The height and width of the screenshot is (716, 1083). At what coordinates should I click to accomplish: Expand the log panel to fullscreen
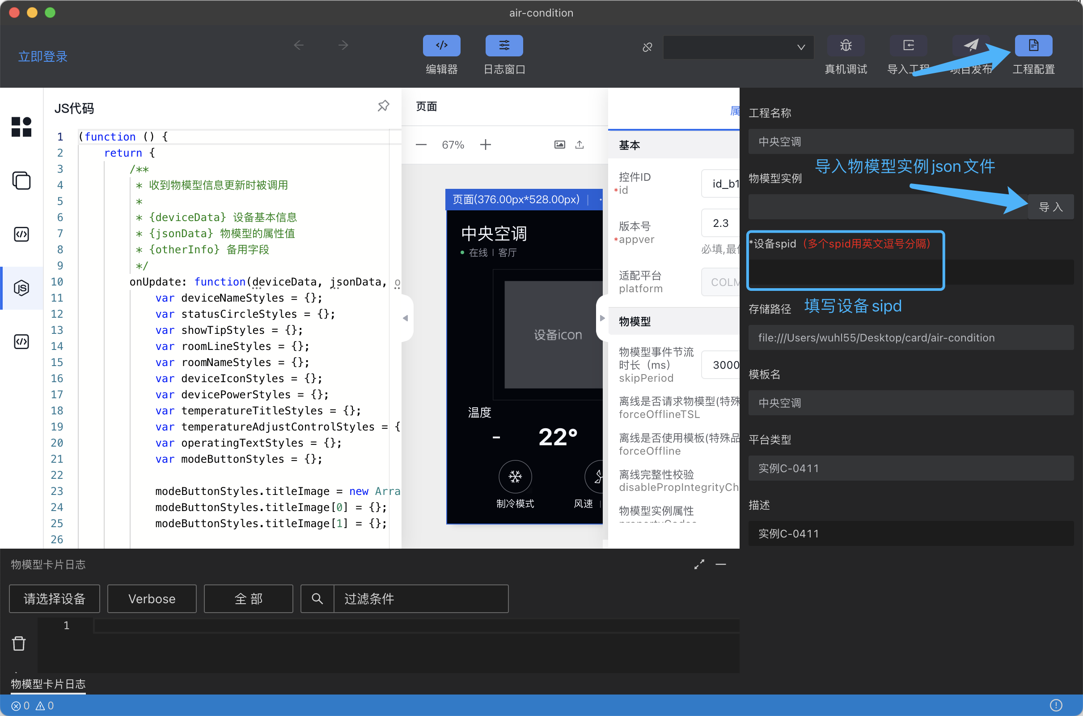tap(699, 565)
